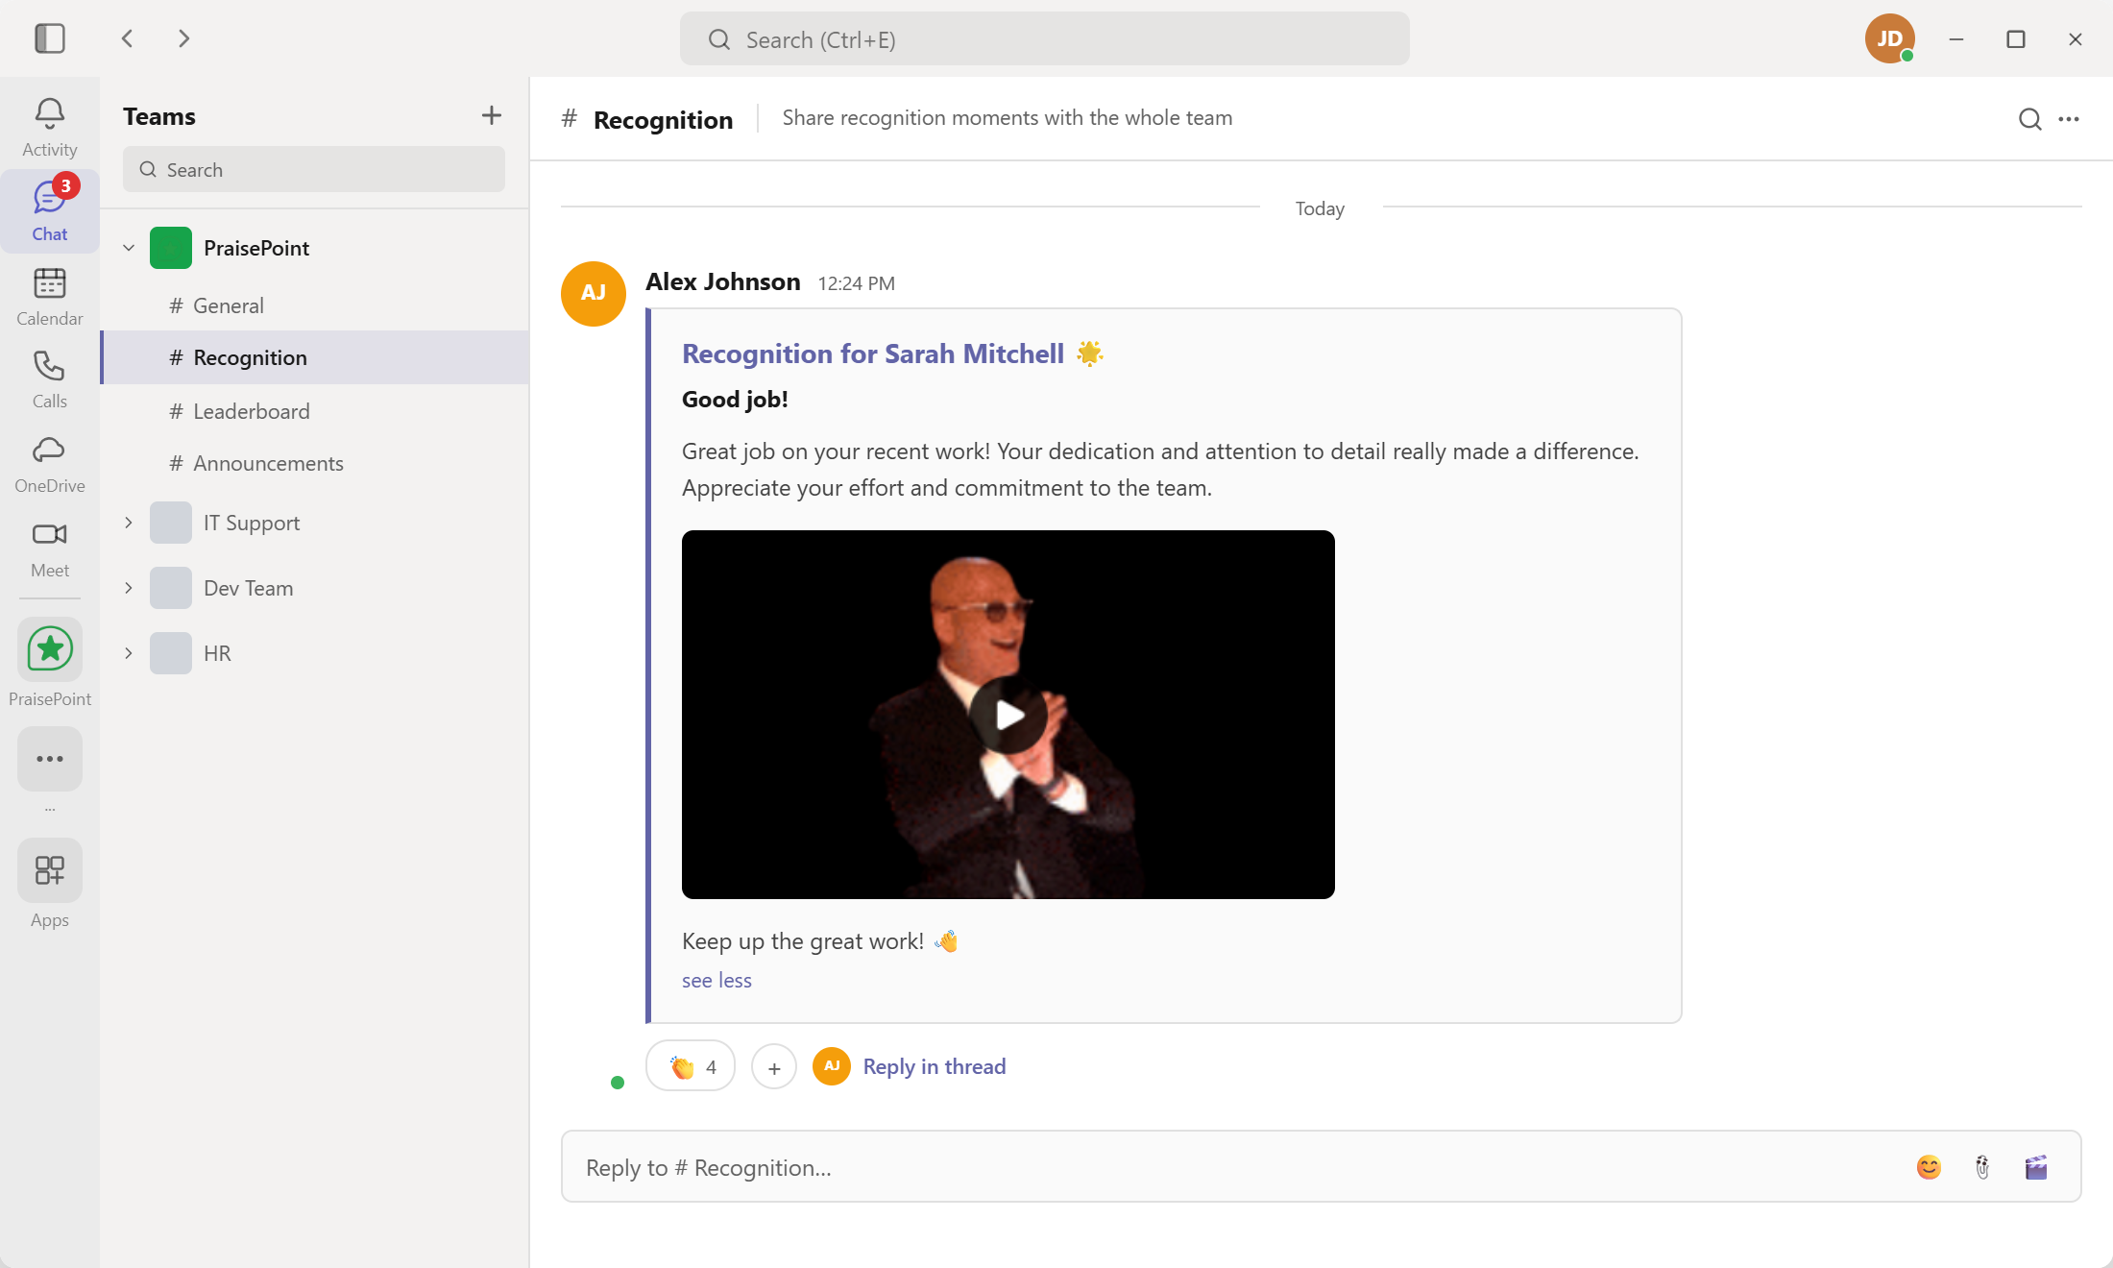
Task: Collapse the PraisePoint team
Action: pos(129,248)
